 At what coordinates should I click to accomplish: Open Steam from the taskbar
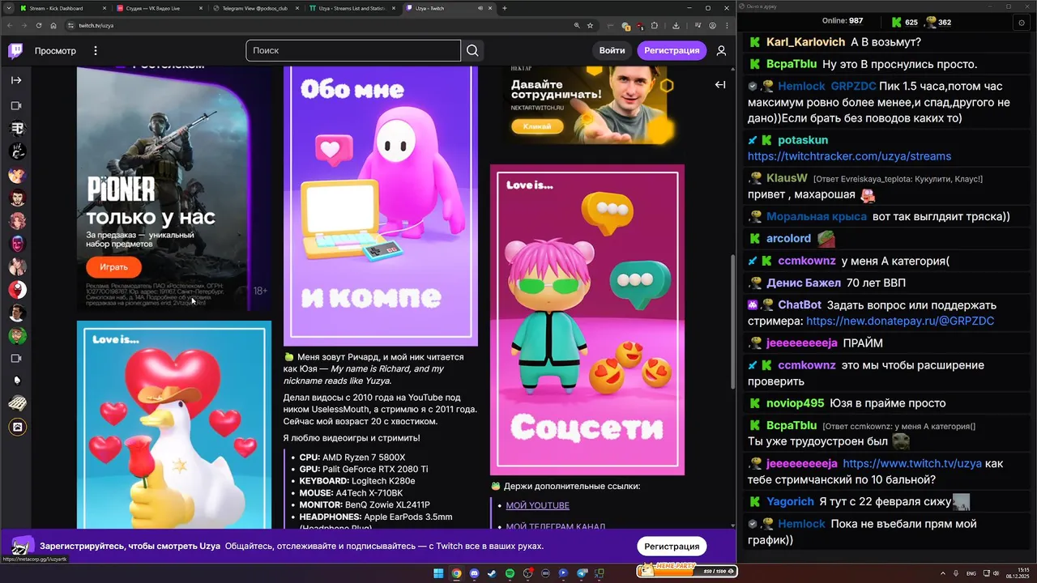[x=492, y=573]
